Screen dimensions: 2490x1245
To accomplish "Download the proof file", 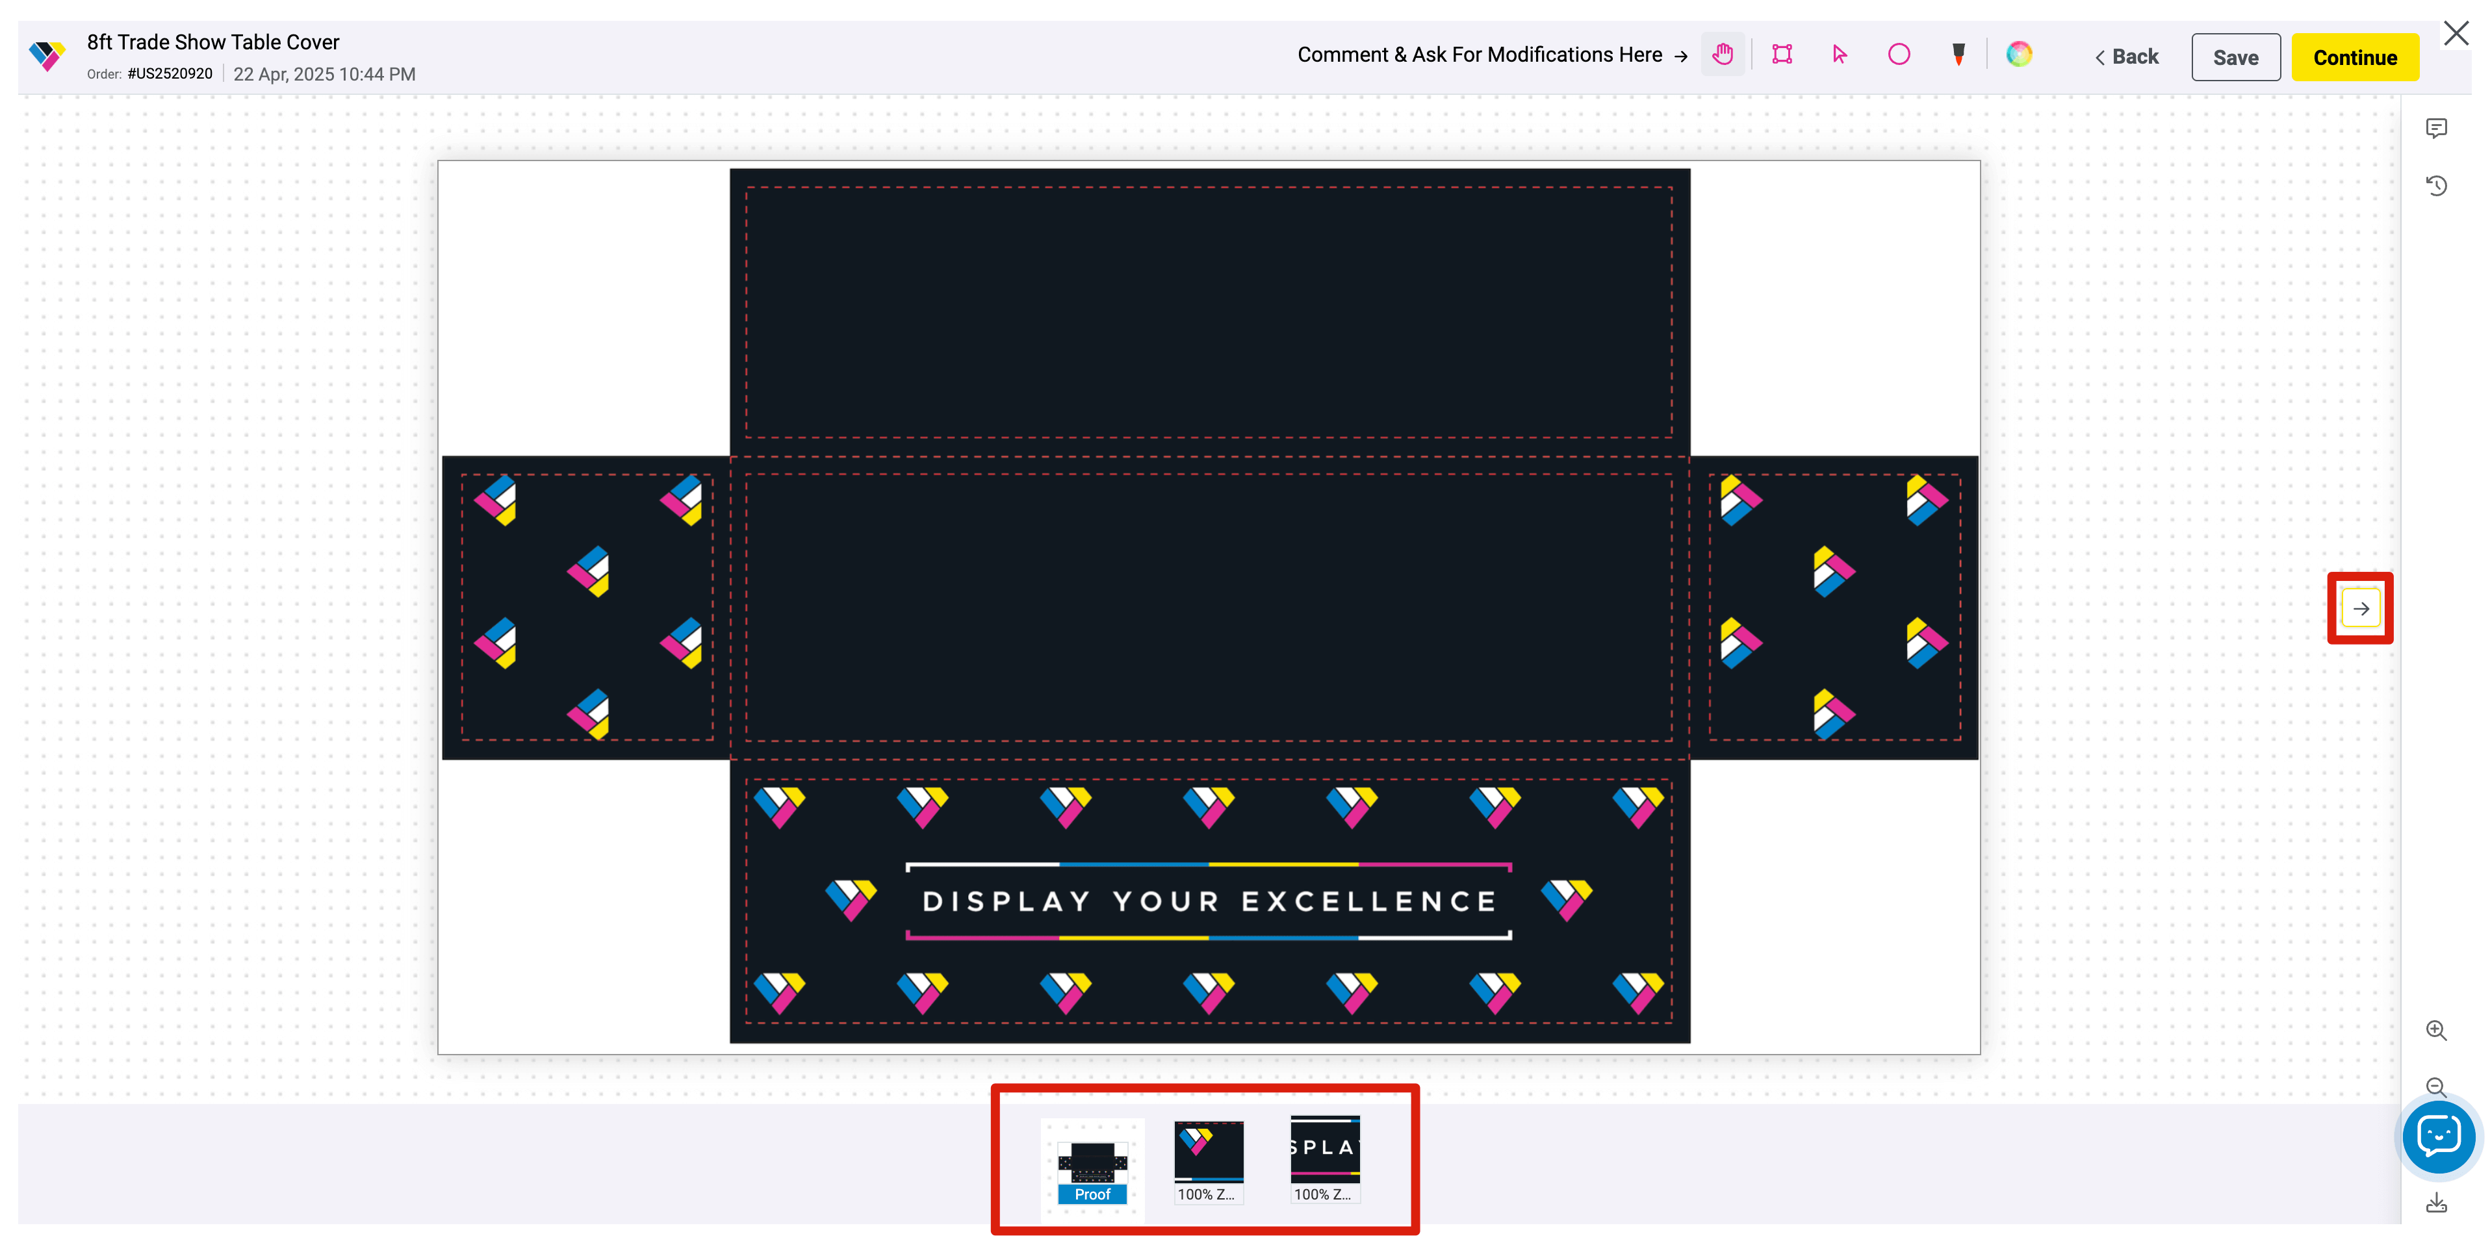I will coord(2436,1203).
